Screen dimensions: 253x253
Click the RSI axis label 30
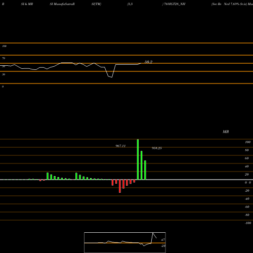tap(4, 74)
